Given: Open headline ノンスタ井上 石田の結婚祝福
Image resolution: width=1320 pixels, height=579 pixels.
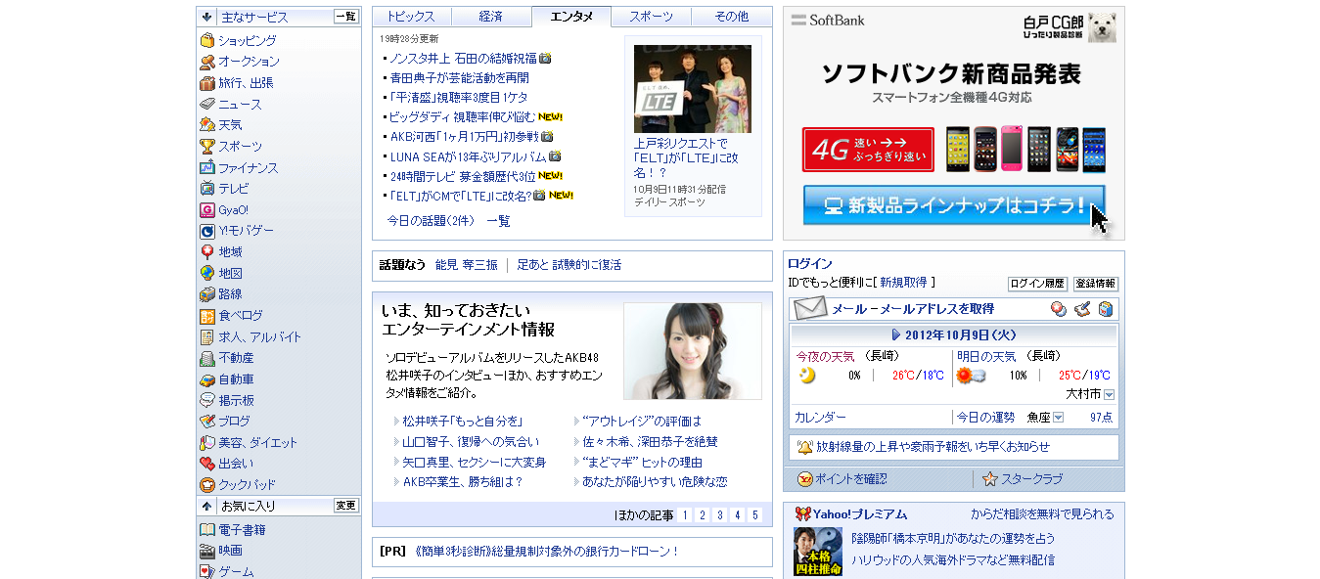Looking at the screenshot, I should click(463, 58).
